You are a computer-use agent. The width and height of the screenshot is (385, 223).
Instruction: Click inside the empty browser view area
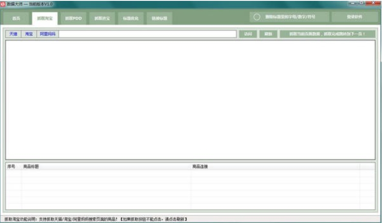(190, 100)
